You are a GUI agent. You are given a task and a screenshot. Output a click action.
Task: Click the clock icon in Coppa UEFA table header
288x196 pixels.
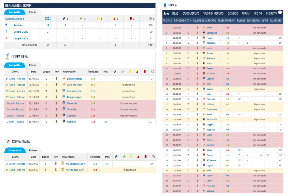[x=153, y=71]
